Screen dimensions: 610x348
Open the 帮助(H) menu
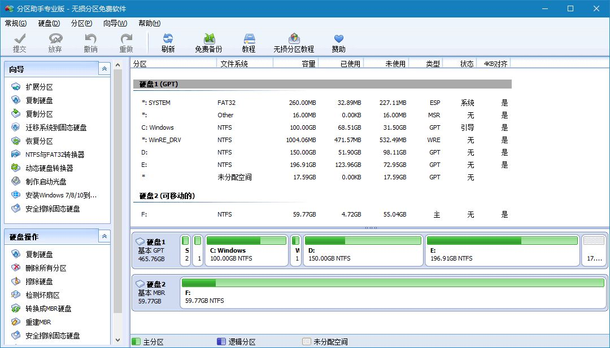pyautogui.click(x=149, y=23)
